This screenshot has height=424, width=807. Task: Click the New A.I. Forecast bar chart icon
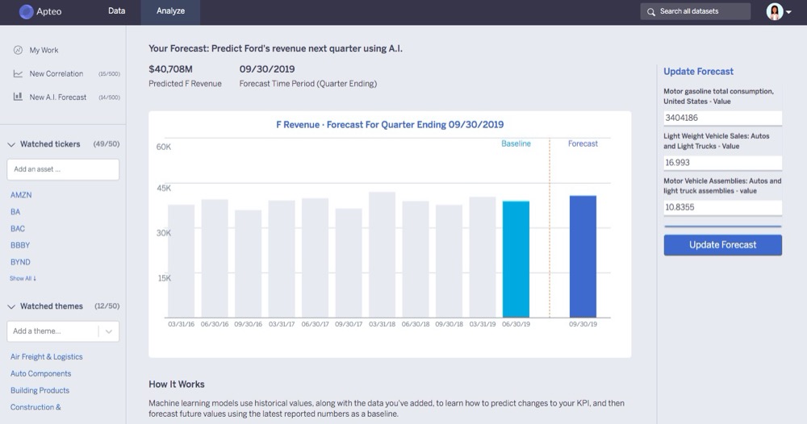tap(18, 97)
